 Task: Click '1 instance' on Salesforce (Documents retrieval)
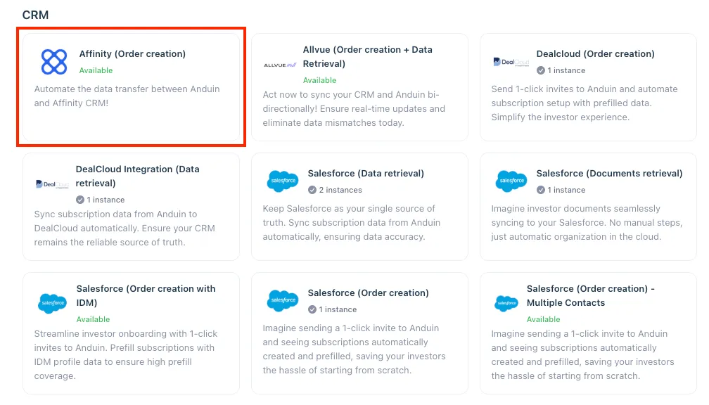coord(567,190)
